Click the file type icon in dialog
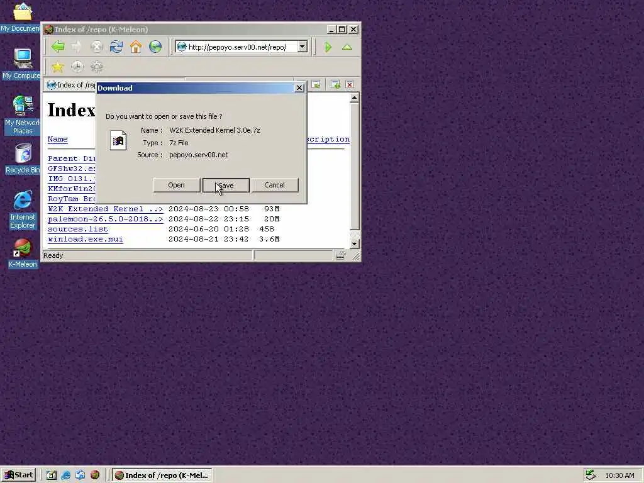The width and height of the screenshot is (644, 483). pos(118,140)
